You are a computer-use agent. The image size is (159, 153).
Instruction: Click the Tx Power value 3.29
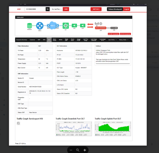pos(40,50)
